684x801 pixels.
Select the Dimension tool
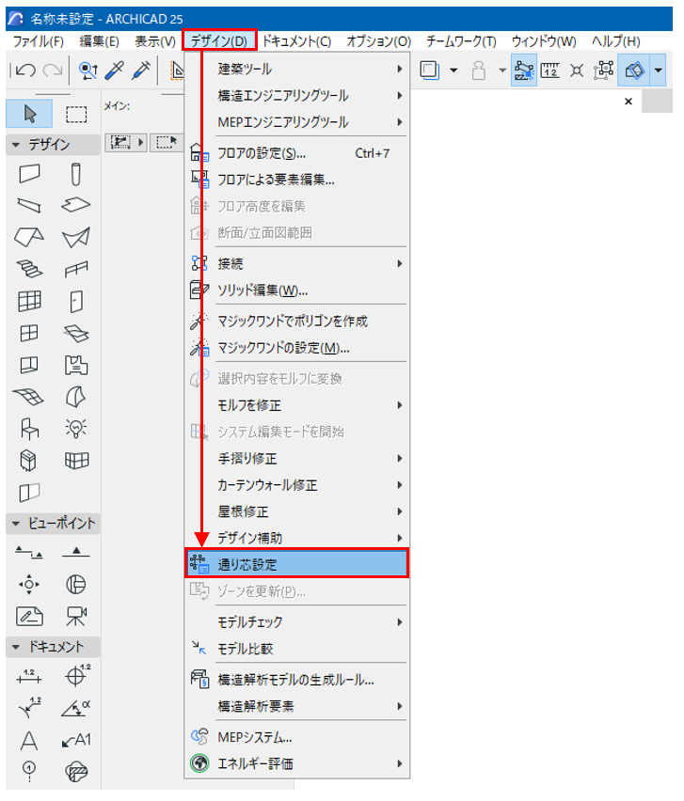coord(29,676)
